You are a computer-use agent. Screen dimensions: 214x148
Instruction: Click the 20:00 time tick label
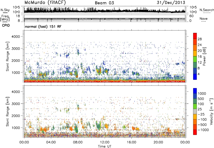(158, 142)
